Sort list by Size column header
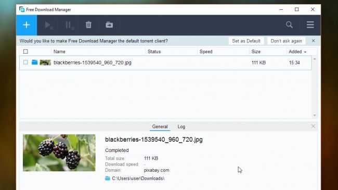Image resolution: width=338 pixels, height=190 pixels. coord(256,52)
